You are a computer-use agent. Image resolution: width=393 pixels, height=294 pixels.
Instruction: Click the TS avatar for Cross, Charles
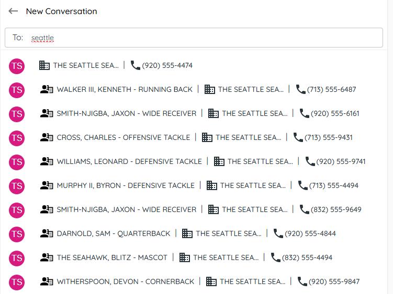(17, 137)
